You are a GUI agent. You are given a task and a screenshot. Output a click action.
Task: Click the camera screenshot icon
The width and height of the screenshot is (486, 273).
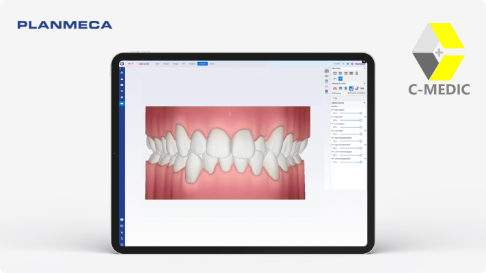[x=327, y=71]
